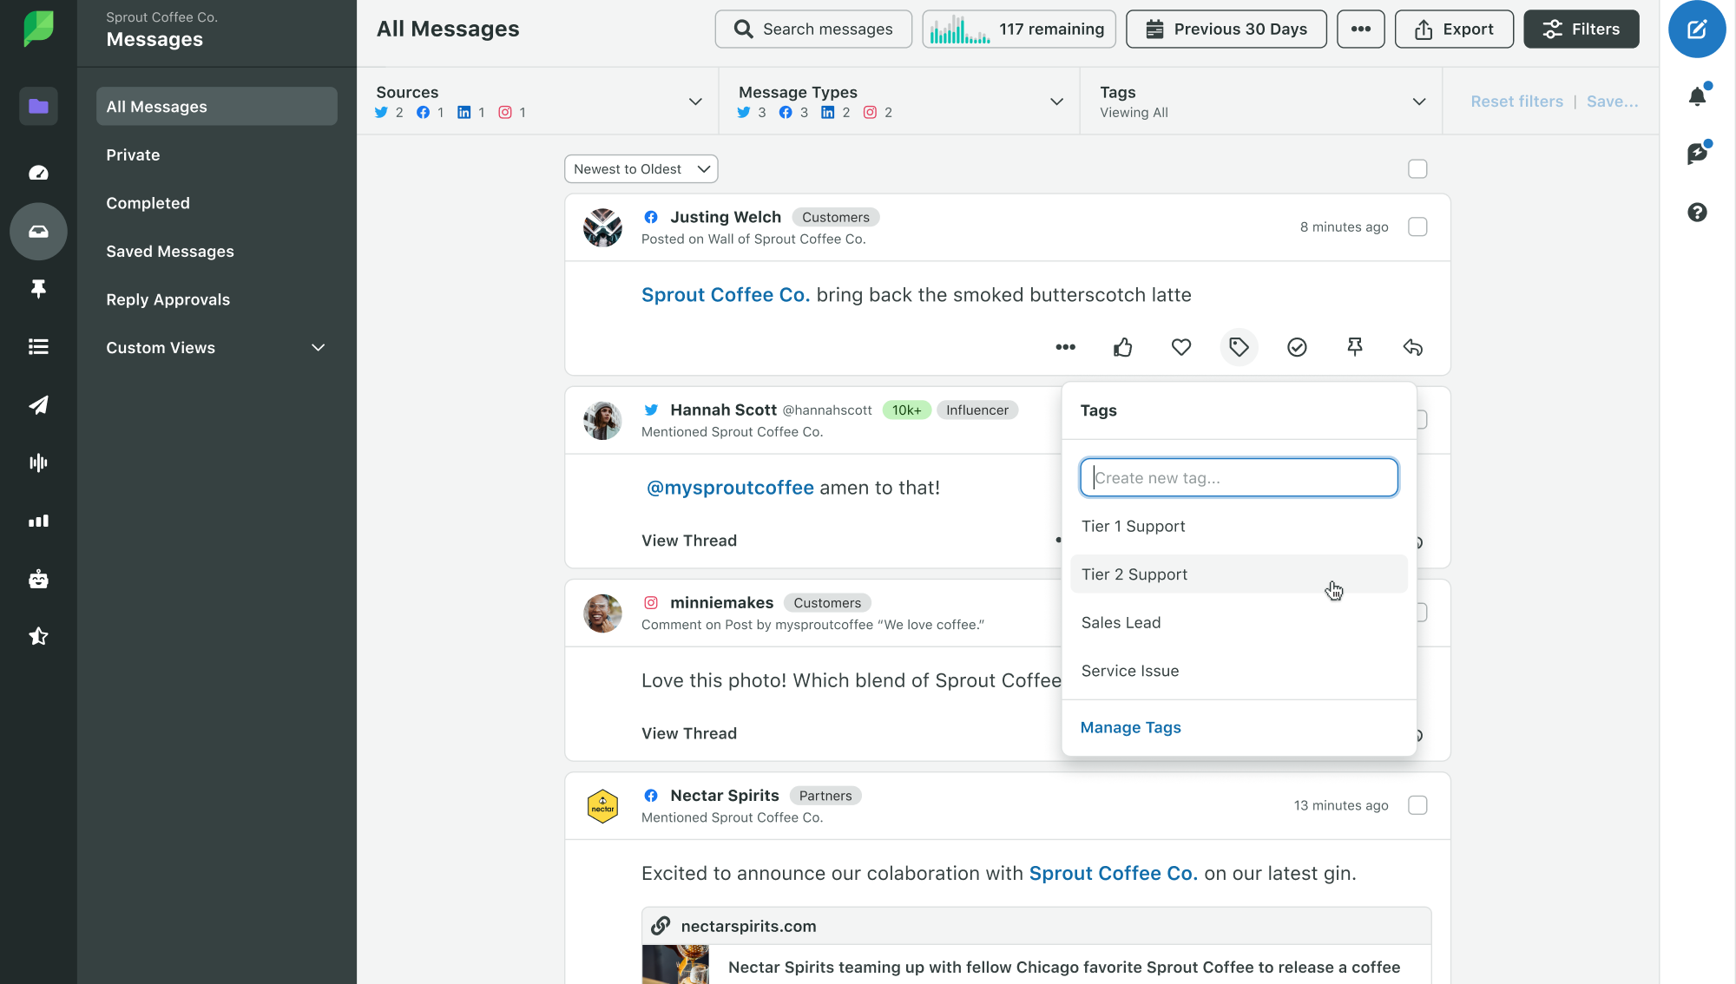Go to All Messages in the sidebar
This screenshot has width=1736, height=984.
click(216, 106)
